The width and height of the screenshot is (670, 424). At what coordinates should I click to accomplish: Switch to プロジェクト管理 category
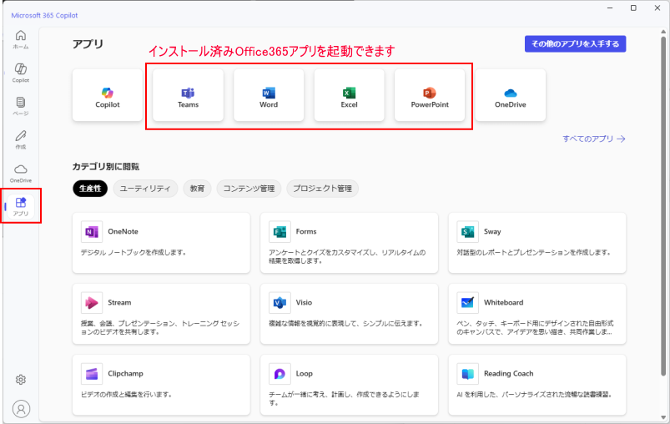click(x=322, y=189)
